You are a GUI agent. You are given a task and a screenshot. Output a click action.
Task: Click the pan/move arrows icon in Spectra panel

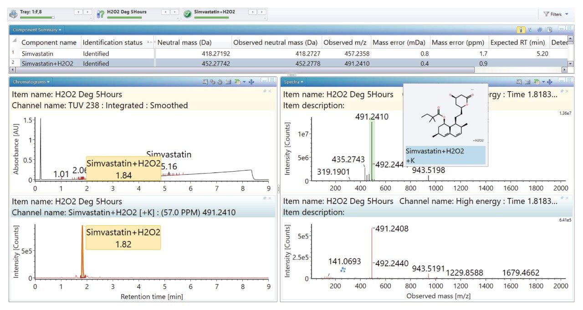549,82
